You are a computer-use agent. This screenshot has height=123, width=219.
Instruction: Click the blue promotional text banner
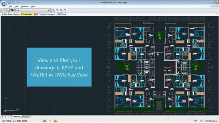pos(59,67)
